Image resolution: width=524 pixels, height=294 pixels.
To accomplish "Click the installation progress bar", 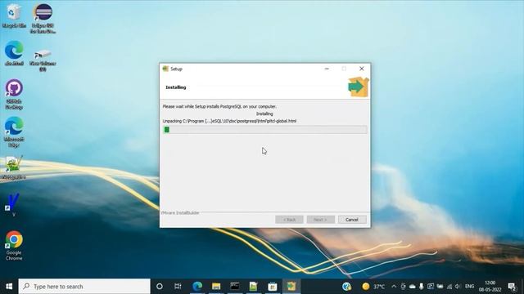I will [x=264, y=130].
